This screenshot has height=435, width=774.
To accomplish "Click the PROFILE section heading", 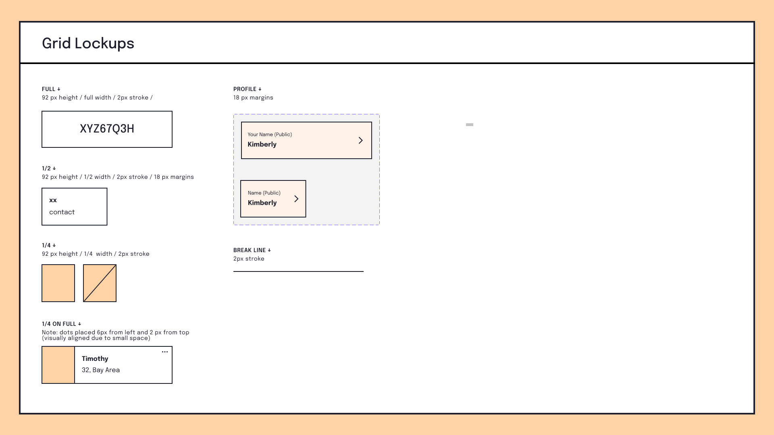I will (x=248, y=89).
